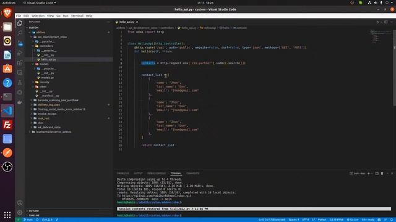Change UTF-8 encoding in status bar
Viewport: 396px width, 222px height.
305,220
